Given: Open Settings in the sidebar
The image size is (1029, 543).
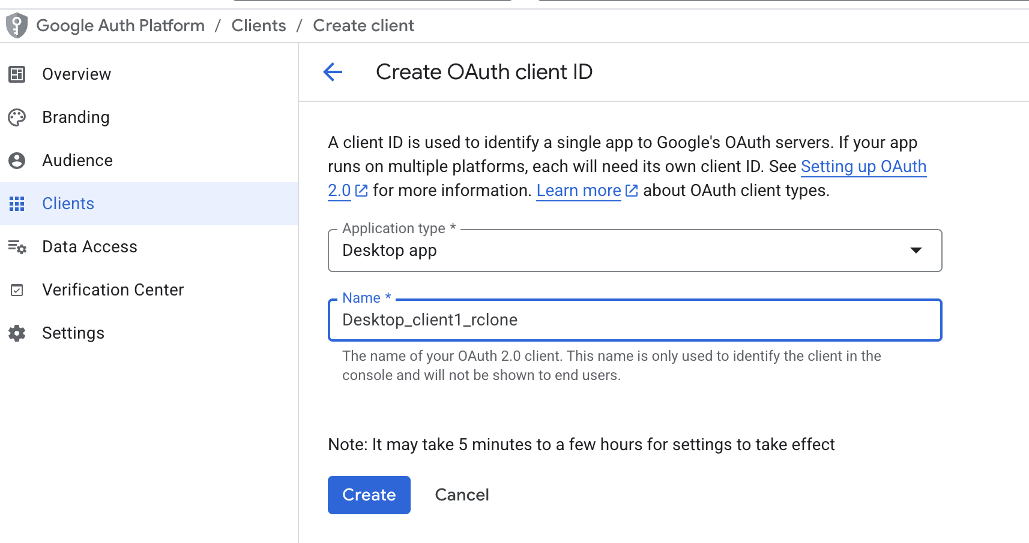Looking at the screenshot, I should pyautogui.click(x=149, y=333).
